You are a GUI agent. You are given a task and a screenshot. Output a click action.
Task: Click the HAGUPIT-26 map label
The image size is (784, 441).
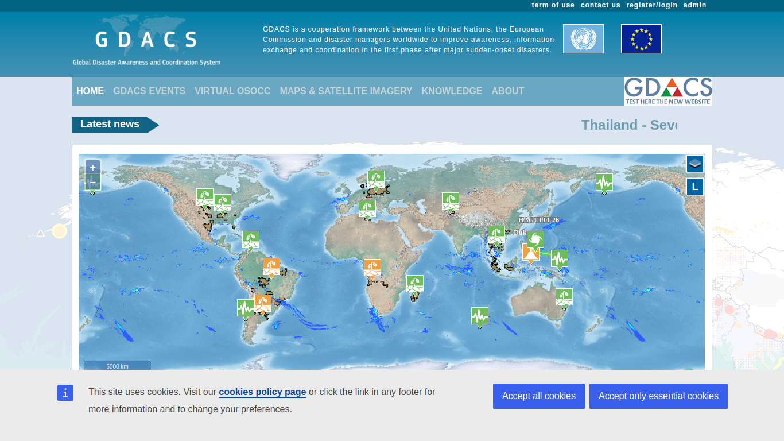[538, 220]
